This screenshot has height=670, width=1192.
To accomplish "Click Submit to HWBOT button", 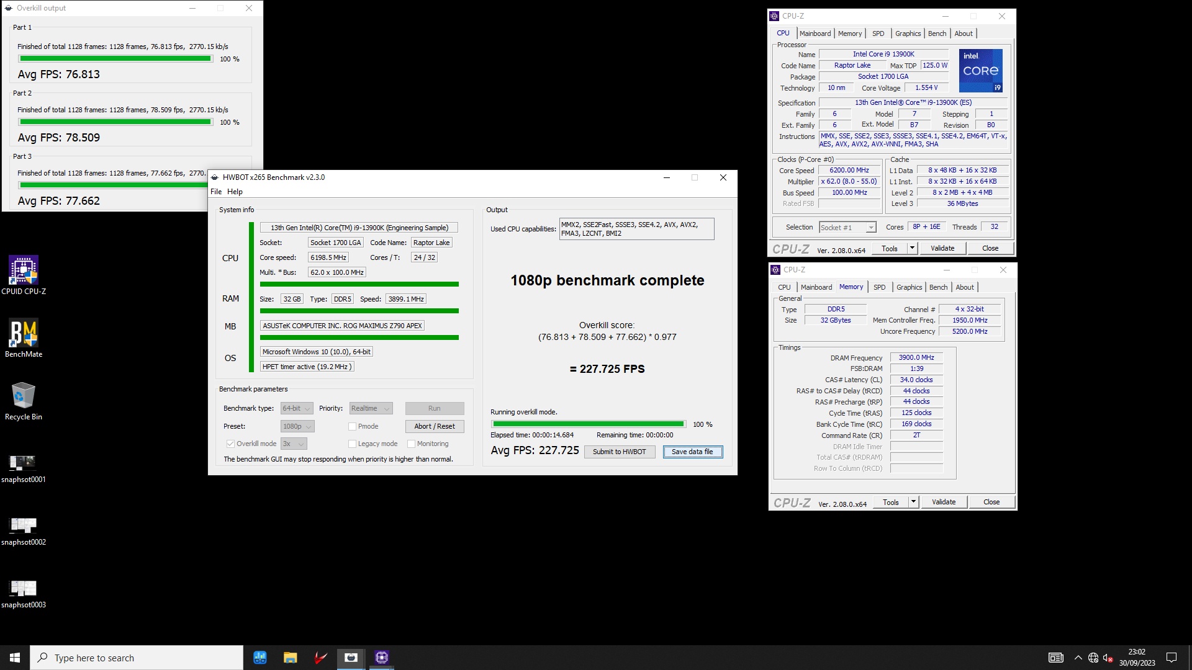I will [620, 452].
